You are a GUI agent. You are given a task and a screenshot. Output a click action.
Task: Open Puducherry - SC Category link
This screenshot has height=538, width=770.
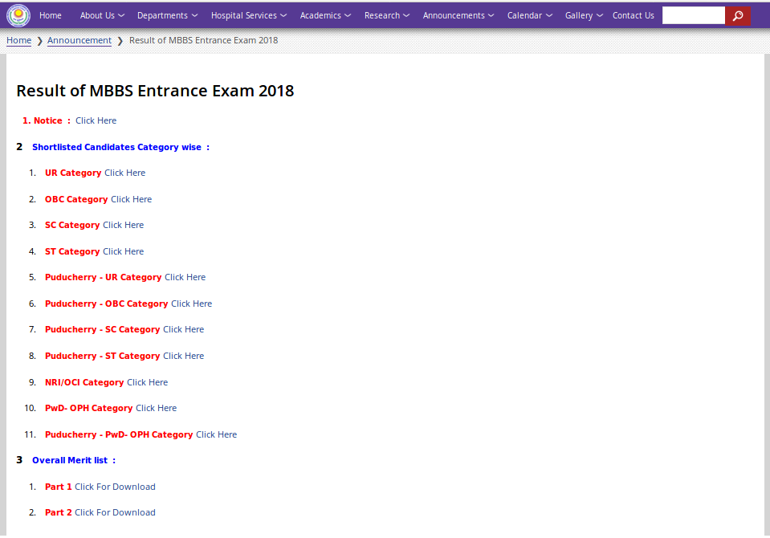[183, 330]
